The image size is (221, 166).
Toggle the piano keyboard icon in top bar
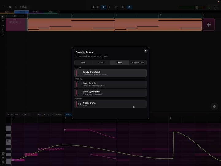[10, 7]
